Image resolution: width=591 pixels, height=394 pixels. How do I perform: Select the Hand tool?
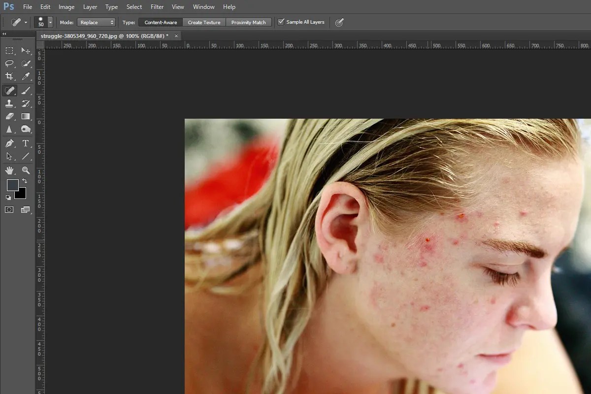point(10,170)
